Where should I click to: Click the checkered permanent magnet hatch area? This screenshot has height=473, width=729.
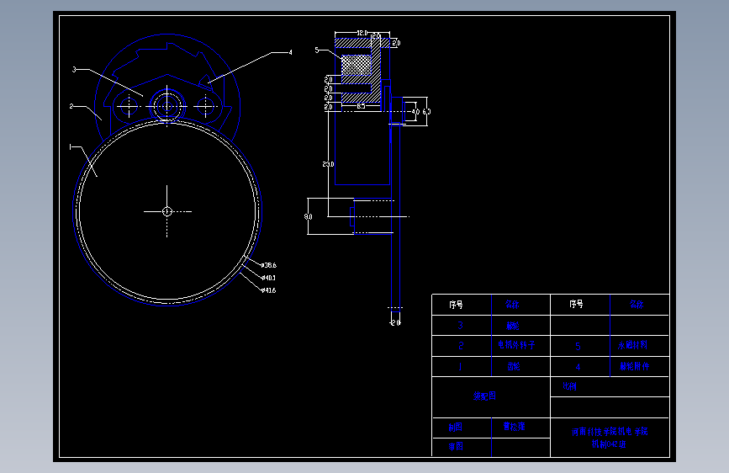357,65
